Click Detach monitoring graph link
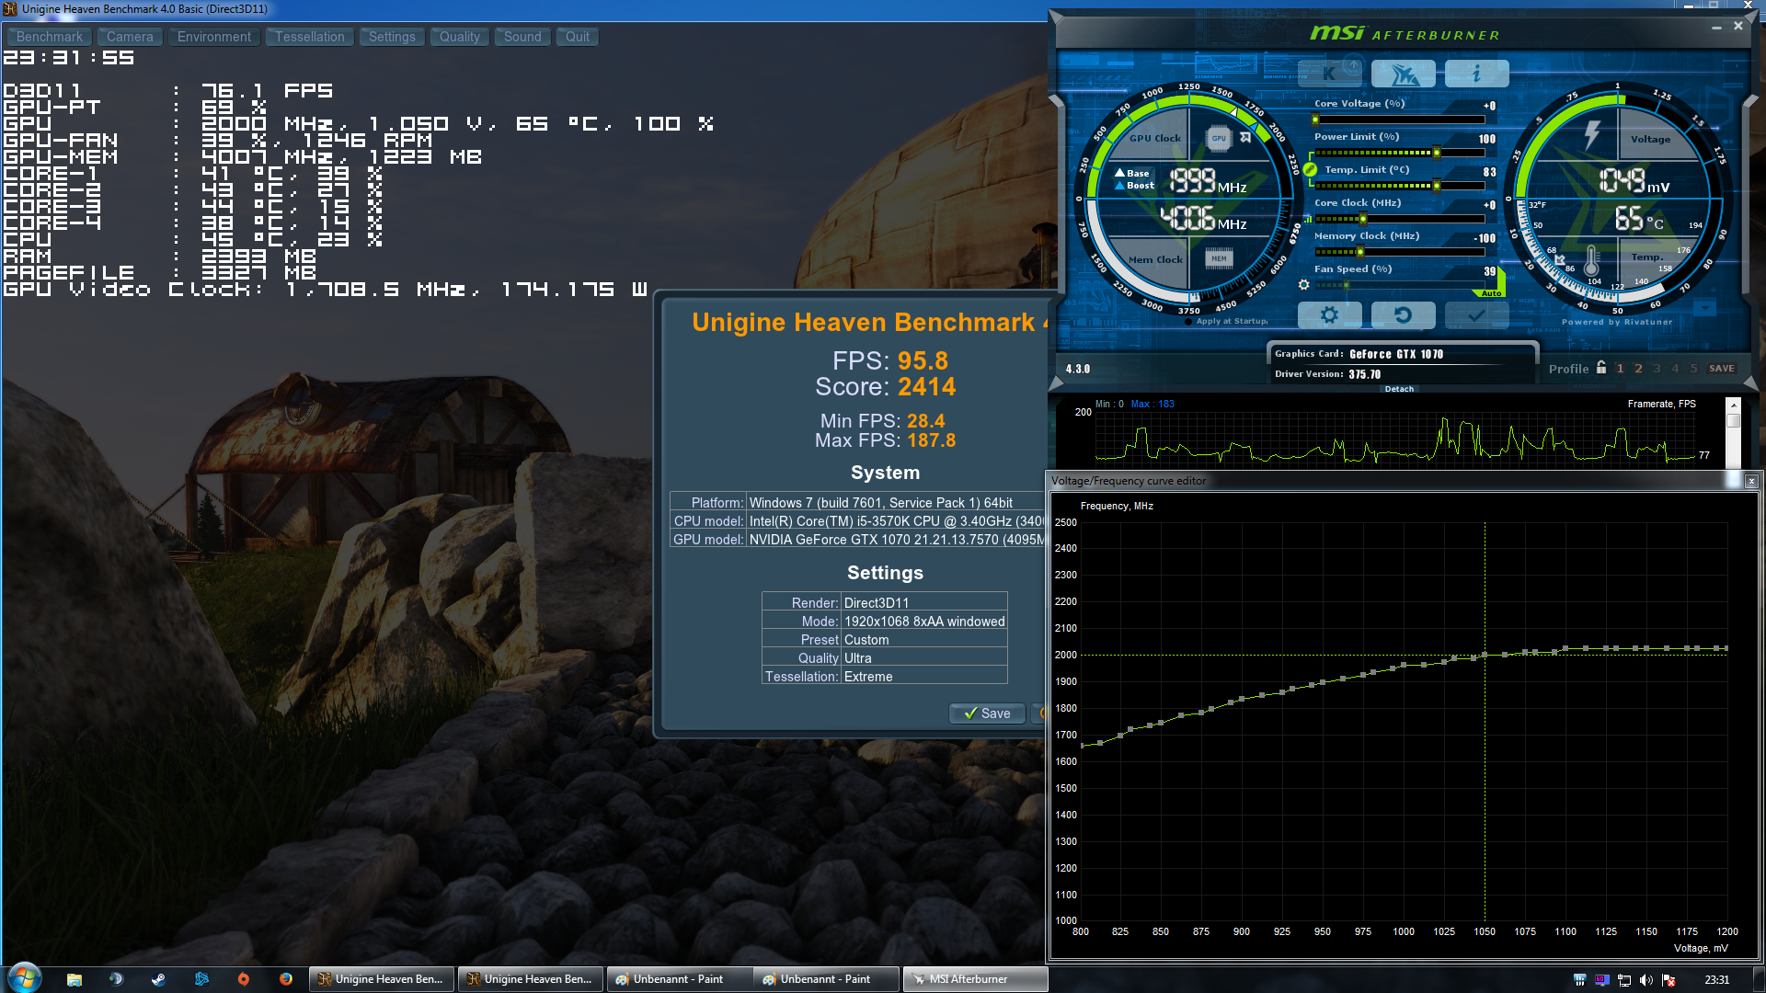This screenshot has height=993, width=1766. 1399,389
